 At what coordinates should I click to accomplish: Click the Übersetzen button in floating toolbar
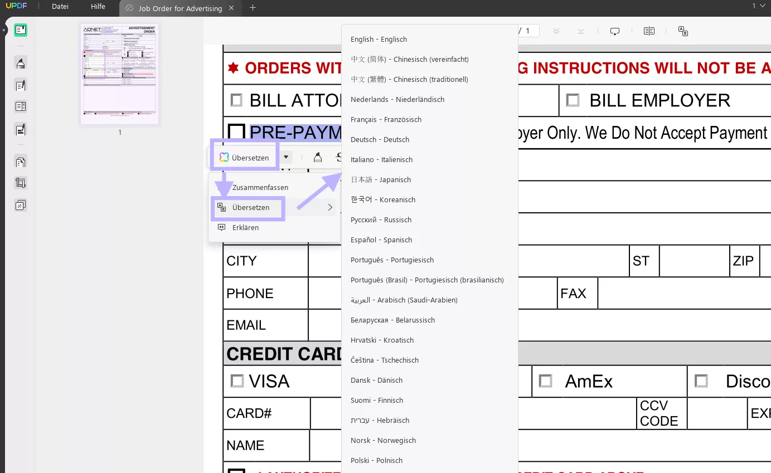244,158
